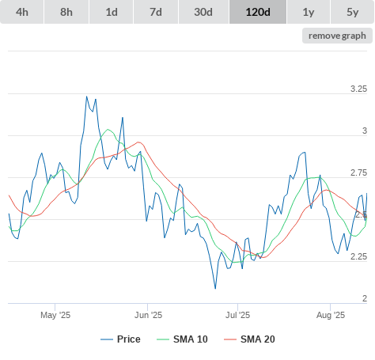Show the 30d price range

point(203,12)
